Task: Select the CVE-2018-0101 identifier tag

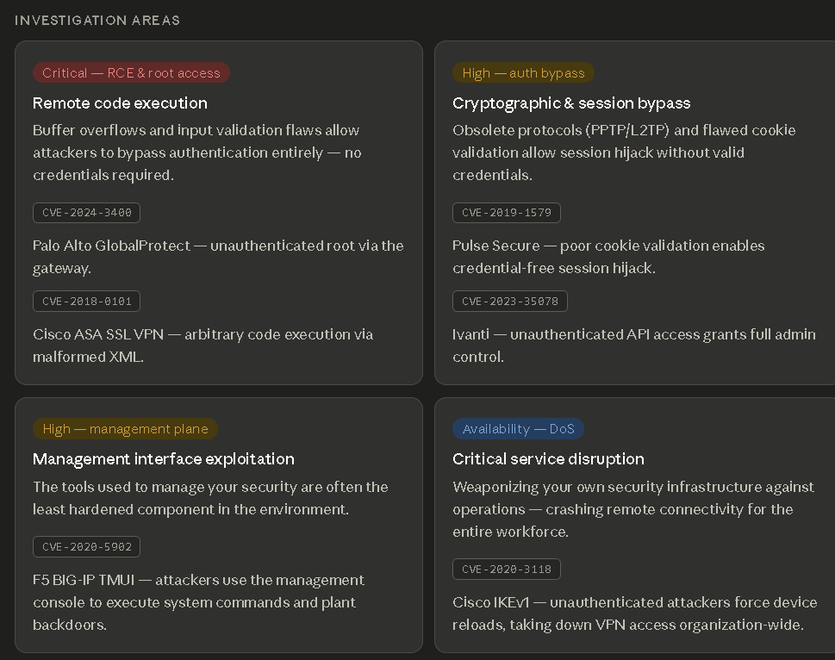Action: (86, 302)
